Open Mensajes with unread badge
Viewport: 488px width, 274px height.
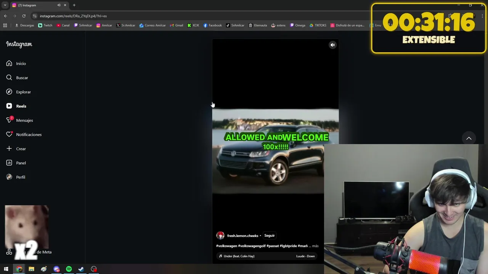coord(19,120)
